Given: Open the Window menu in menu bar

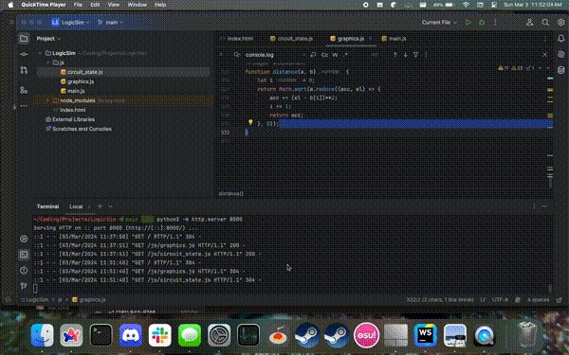Looking at the screenshot, I should coord(138,5).
